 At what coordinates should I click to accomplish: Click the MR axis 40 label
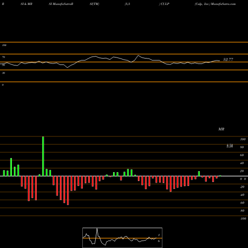[x=242, y=163]
